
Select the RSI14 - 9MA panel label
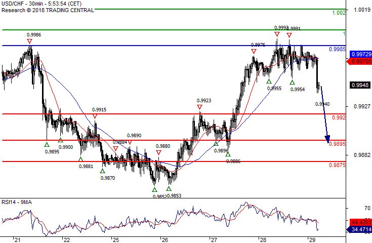tap(17, 202)
